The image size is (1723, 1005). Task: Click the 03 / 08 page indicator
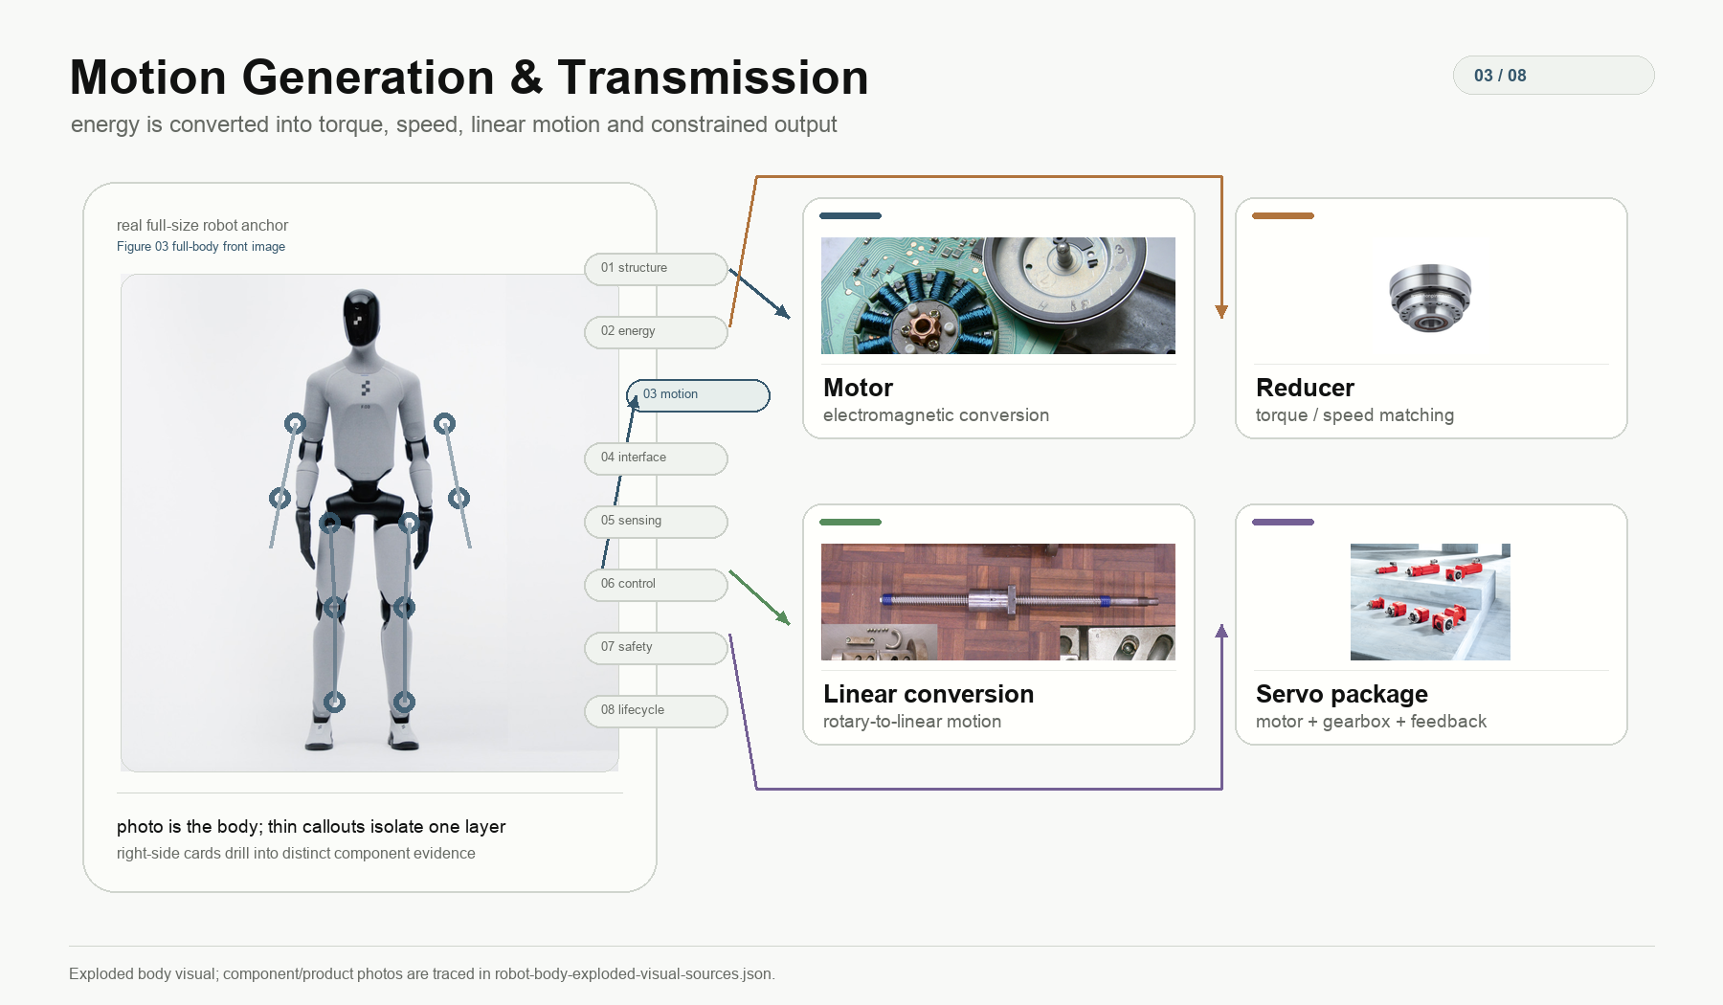(1554, 76)
